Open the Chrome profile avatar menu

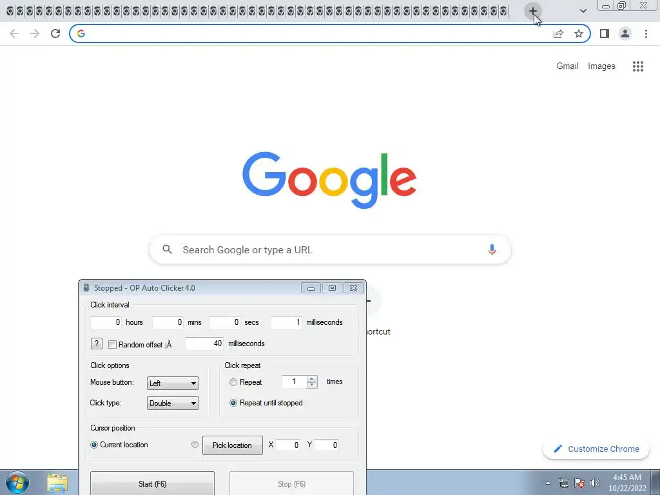pos(625,34)
